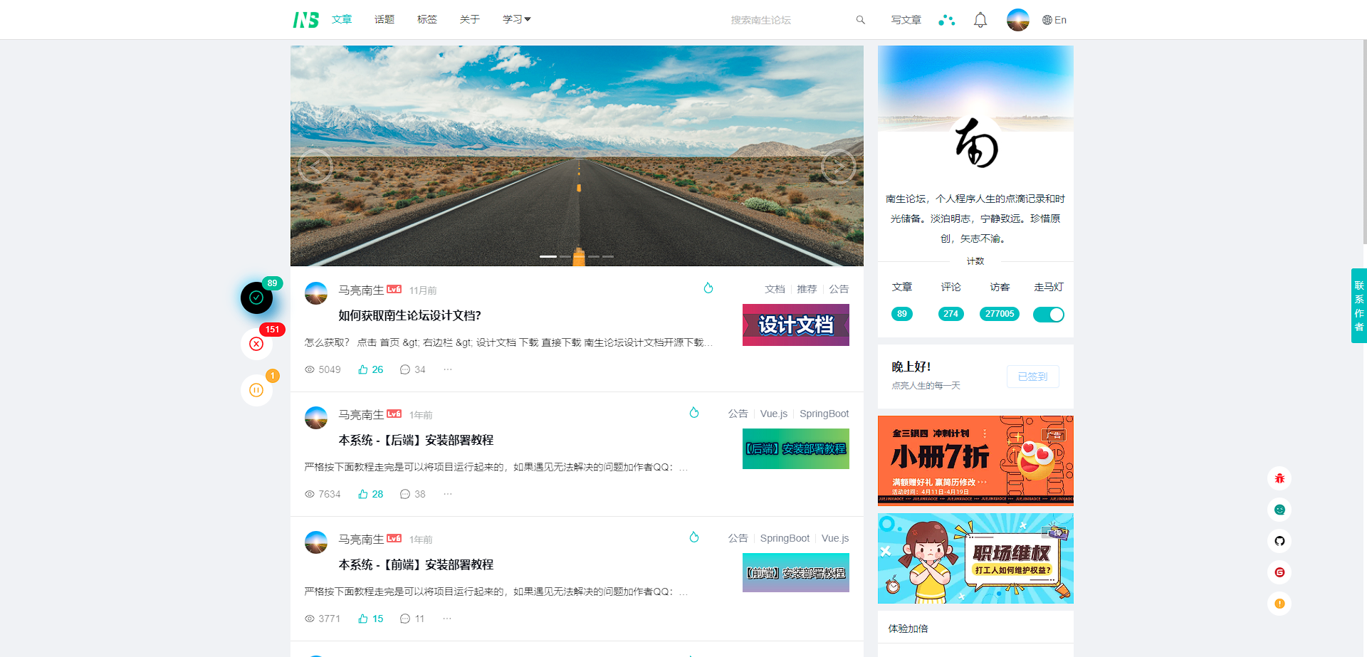Toggle the 走马灯 carousel switch off
Screen dimensions: 1367x657
coord(1048,314)
